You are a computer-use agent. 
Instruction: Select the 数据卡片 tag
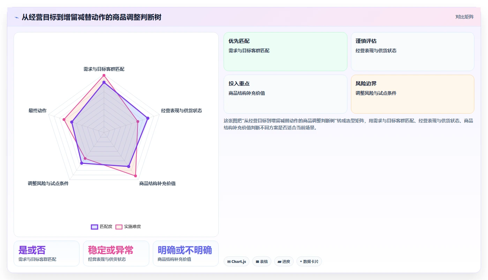pyautogui.click(x=309, y=262)
